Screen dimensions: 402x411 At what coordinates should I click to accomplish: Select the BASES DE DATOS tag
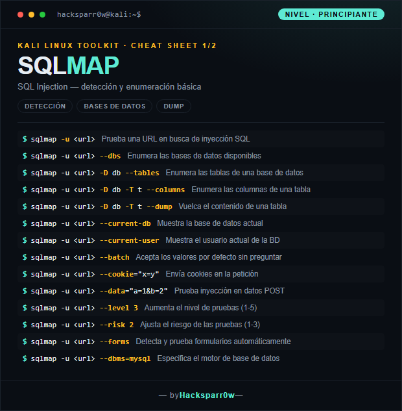[x=114, y=106]
